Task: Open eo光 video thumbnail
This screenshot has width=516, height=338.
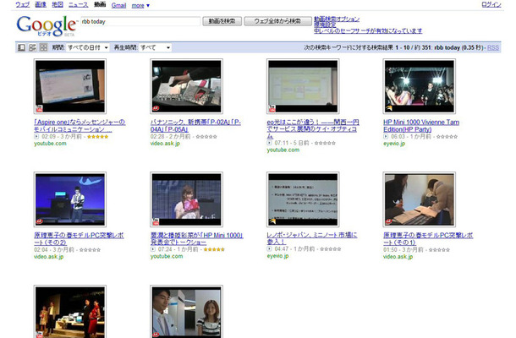Action: [303, 86]
